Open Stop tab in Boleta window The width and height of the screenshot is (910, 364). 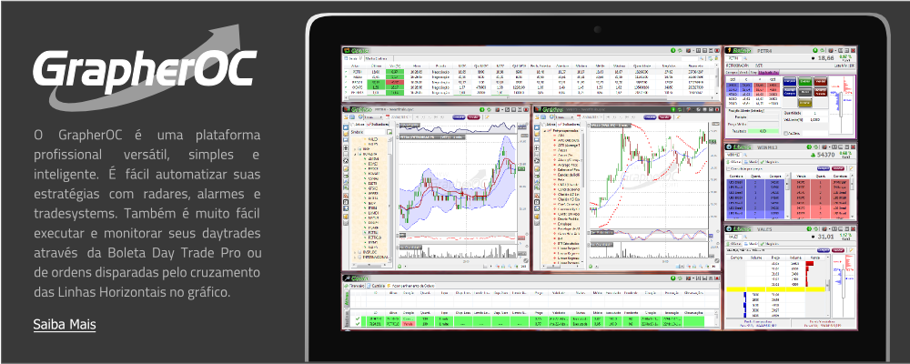pos(753,73)
